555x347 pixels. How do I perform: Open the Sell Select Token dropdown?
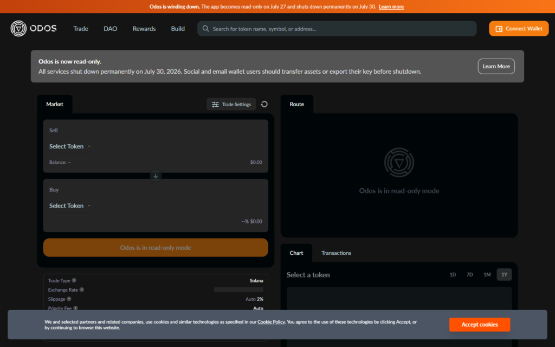coord(70,146)
